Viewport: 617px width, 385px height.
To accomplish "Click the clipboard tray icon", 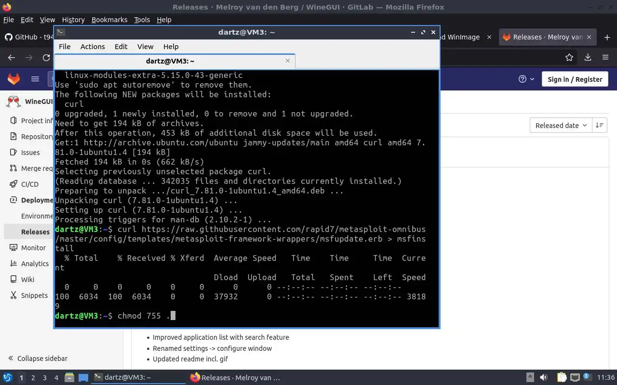I will [562, 378].
